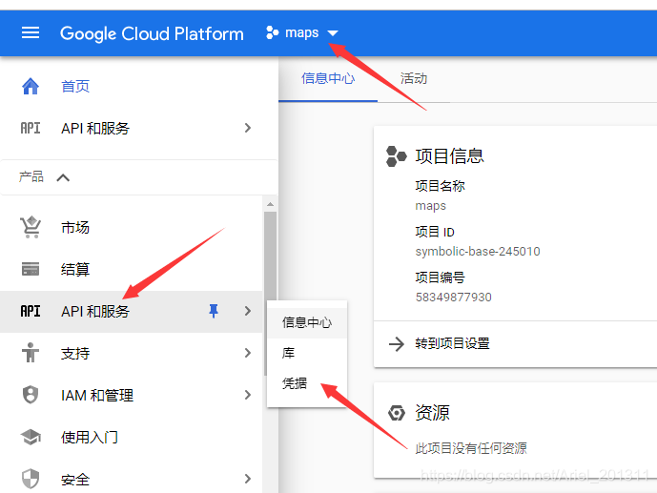Click the 支持 person icon
657x493 pixels.
31,353
